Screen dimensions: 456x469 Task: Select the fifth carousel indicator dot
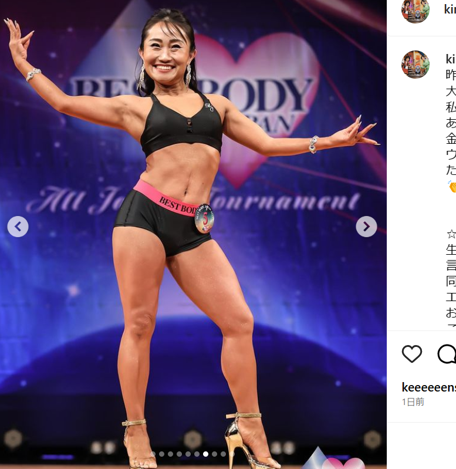click(x=188, y=454)
